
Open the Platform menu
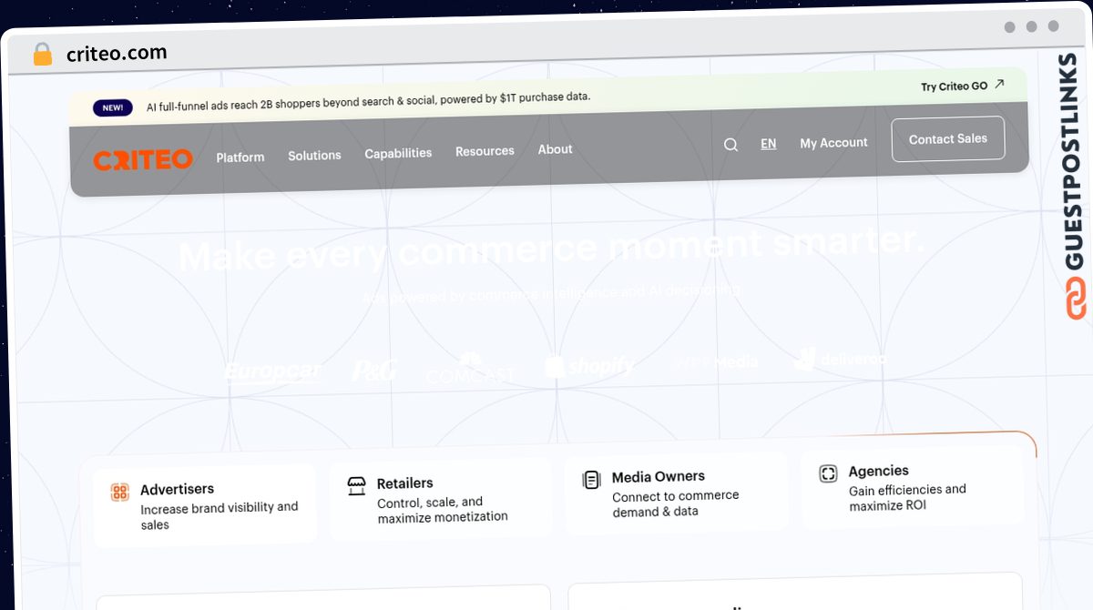pyautogui.click(x=240, y=157)
